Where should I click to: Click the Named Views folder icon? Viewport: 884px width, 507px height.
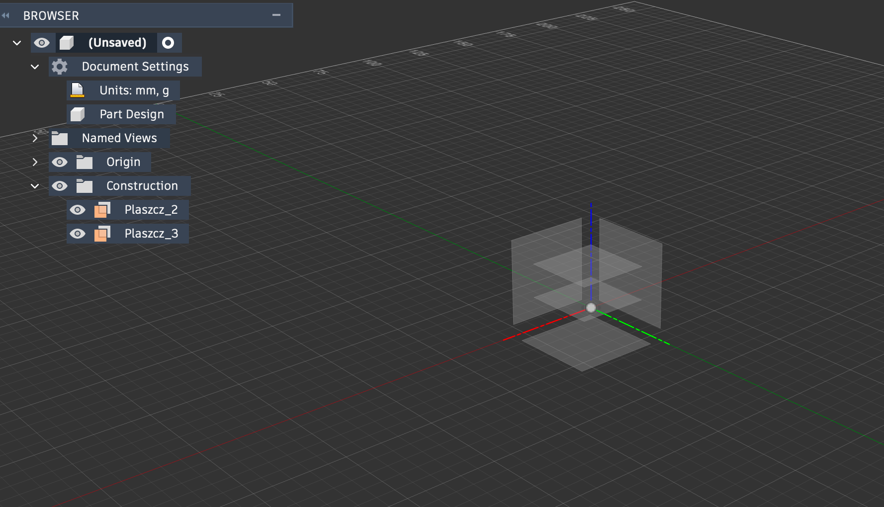pos(60,138)
